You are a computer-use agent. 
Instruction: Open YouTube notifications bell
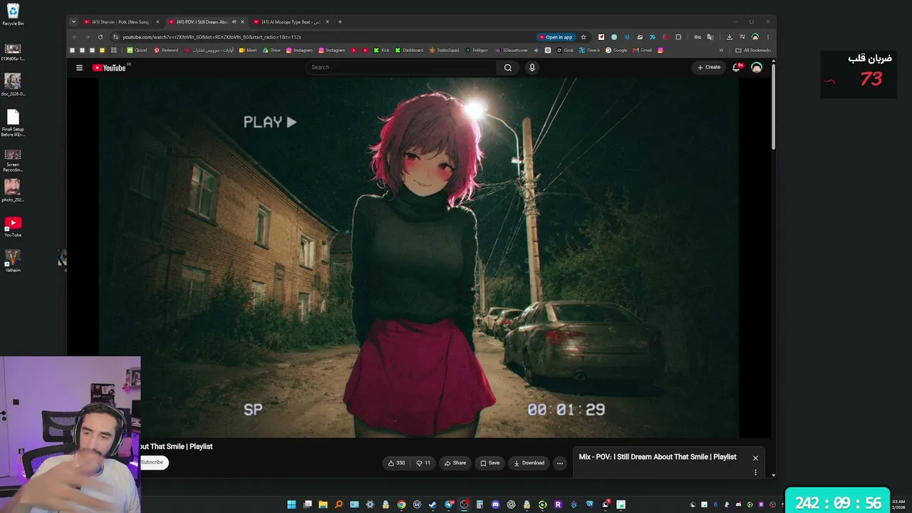pyautogui.click(x=737, y=68)
